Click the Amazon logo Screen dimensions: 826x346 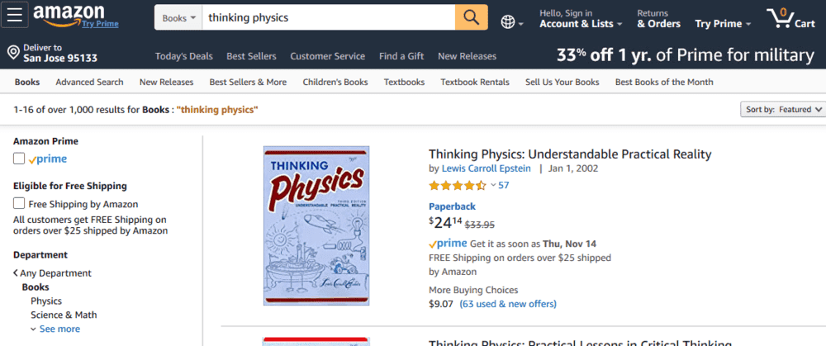click(x=69, y=14)
